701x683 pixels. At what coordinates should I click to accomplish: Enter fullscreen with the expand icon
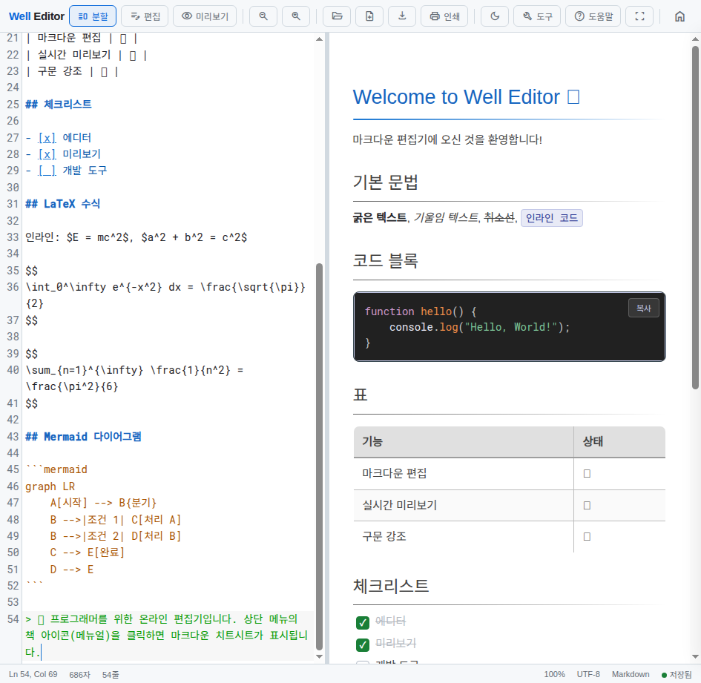coord(639,16)
